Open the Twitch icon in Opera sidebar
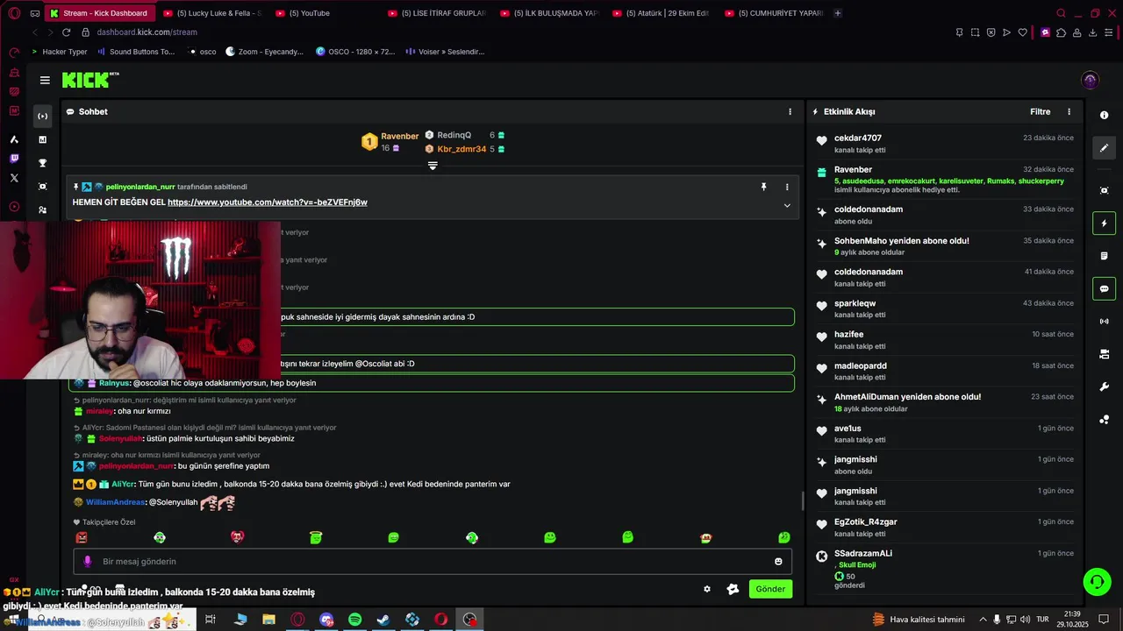1123x631 pixels. tap(14, 159)
